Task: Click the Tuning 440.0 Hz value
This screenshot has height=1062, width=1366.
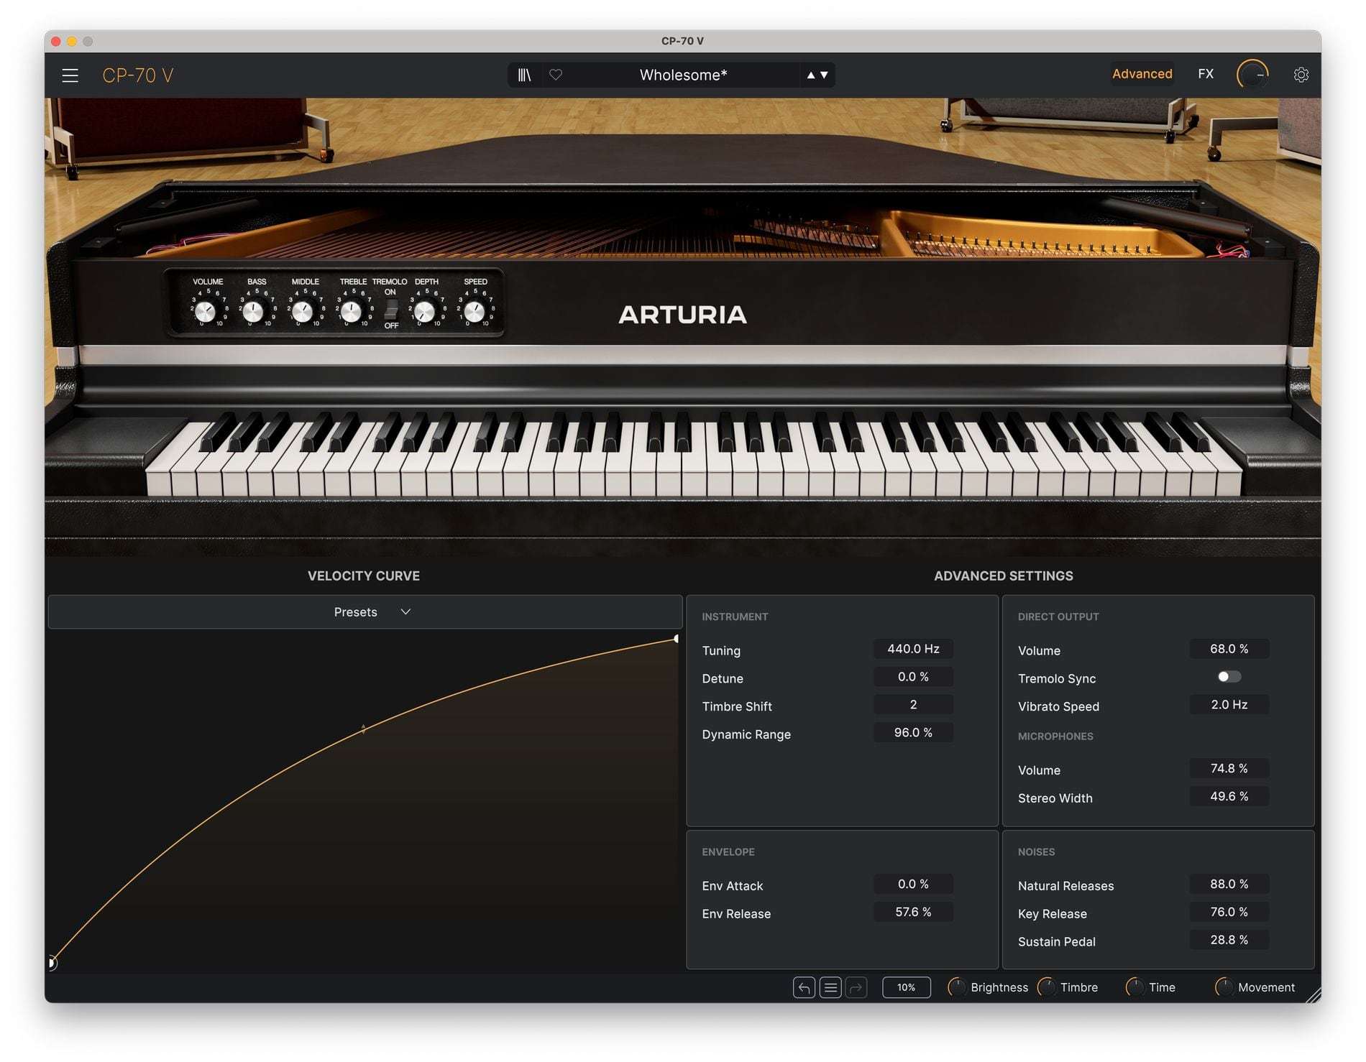Action: click(913, 649)
